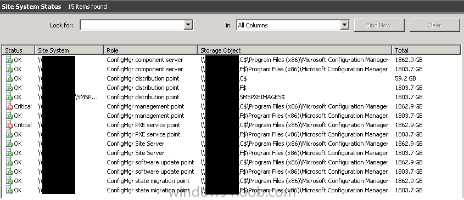
Task: Open the Look for dropdown arrow
Action: tap(188, 25)
